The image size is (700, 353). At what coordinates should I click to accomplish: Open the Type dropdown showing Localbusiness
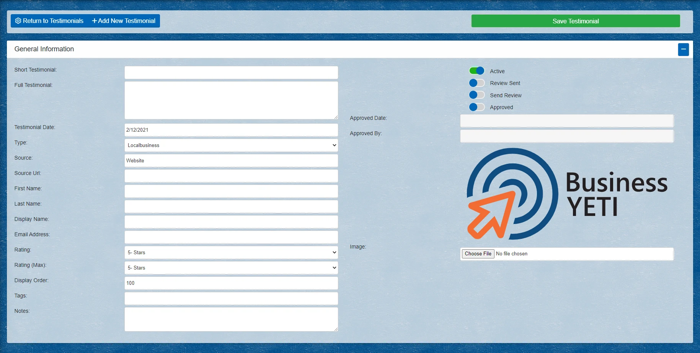coord(231,145)
